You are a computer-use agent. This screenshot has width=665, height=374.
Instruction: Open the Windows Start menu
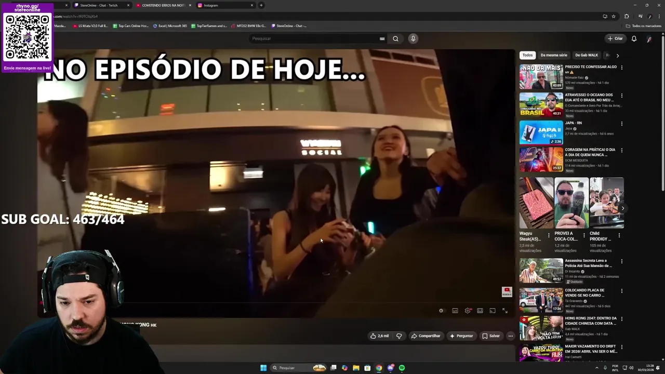[x=263, y=368]
